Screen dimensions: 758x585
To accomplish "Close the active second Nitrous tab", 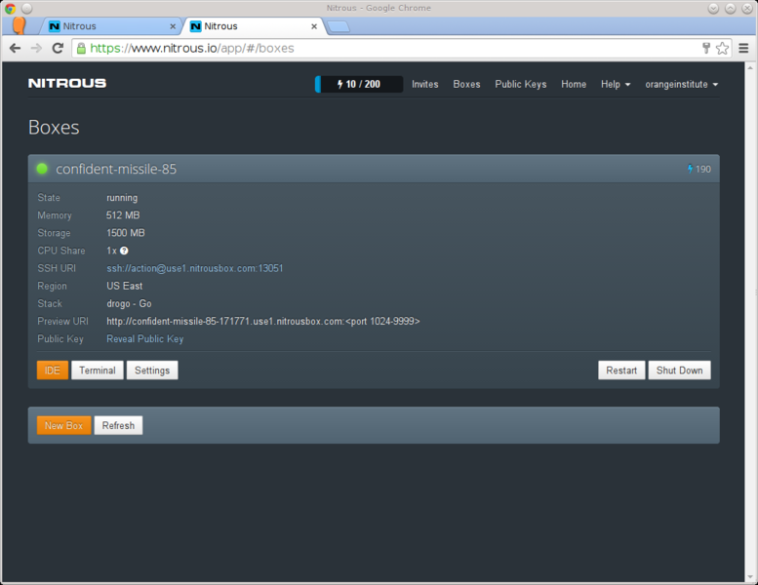I will tap(314, 26).
